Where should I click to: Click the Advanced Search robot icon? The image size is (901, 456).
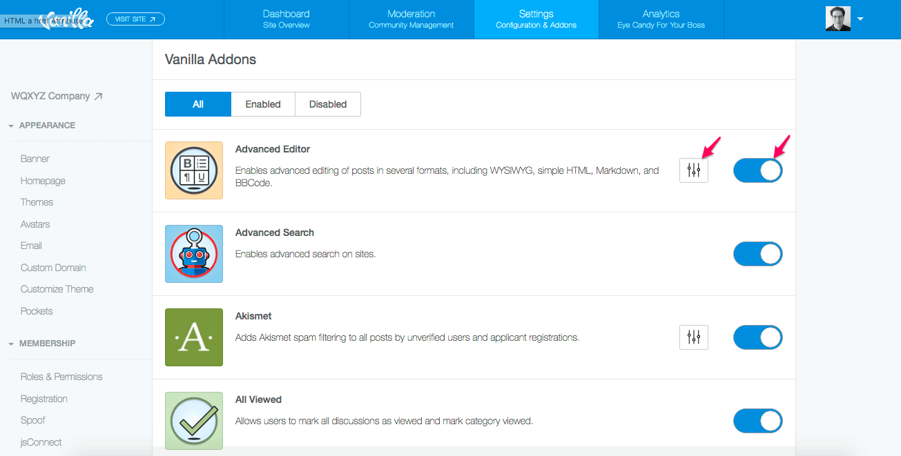[194, 254]
